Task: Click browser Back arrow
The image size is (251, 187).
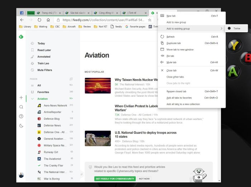Action: [x=22, y=20]
